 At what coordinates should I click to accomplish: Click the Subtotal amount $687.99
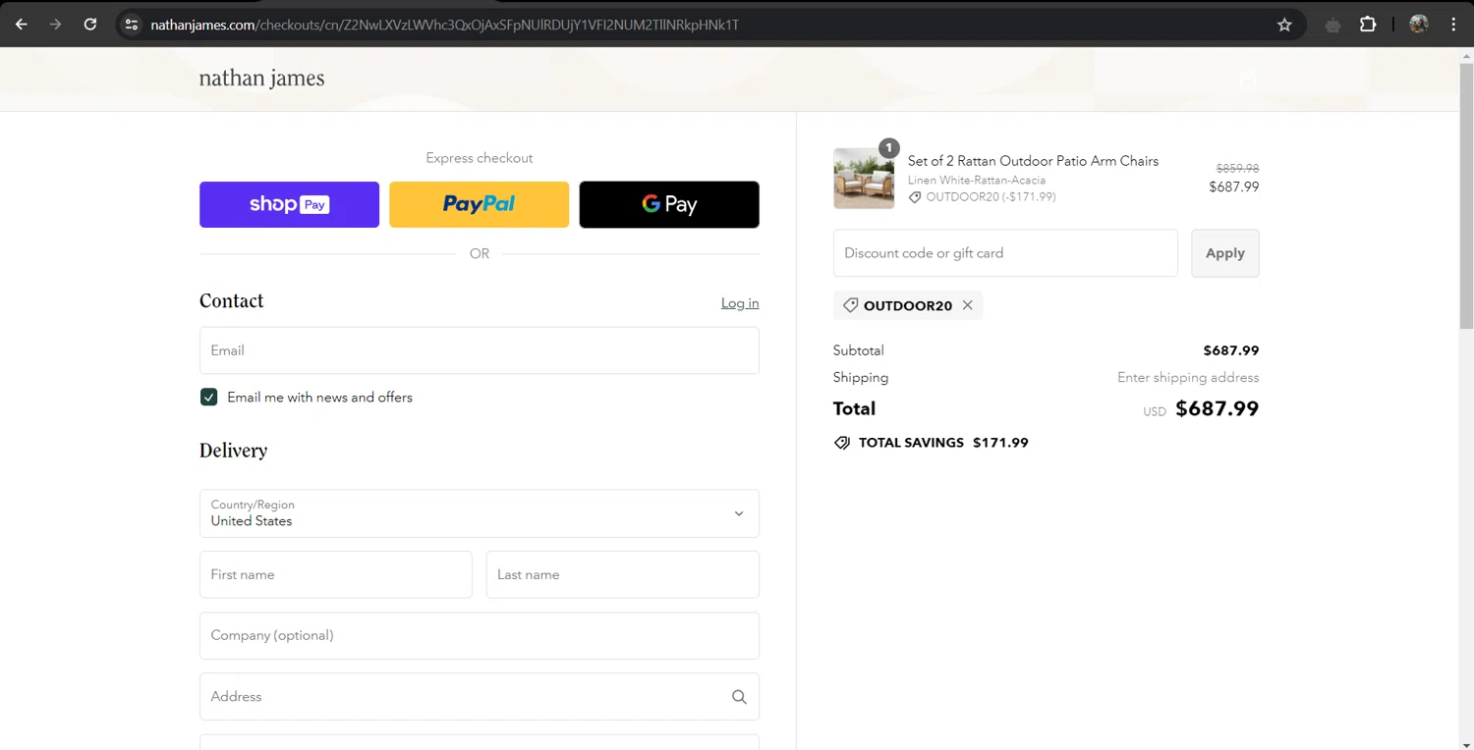pos(1231,350)
